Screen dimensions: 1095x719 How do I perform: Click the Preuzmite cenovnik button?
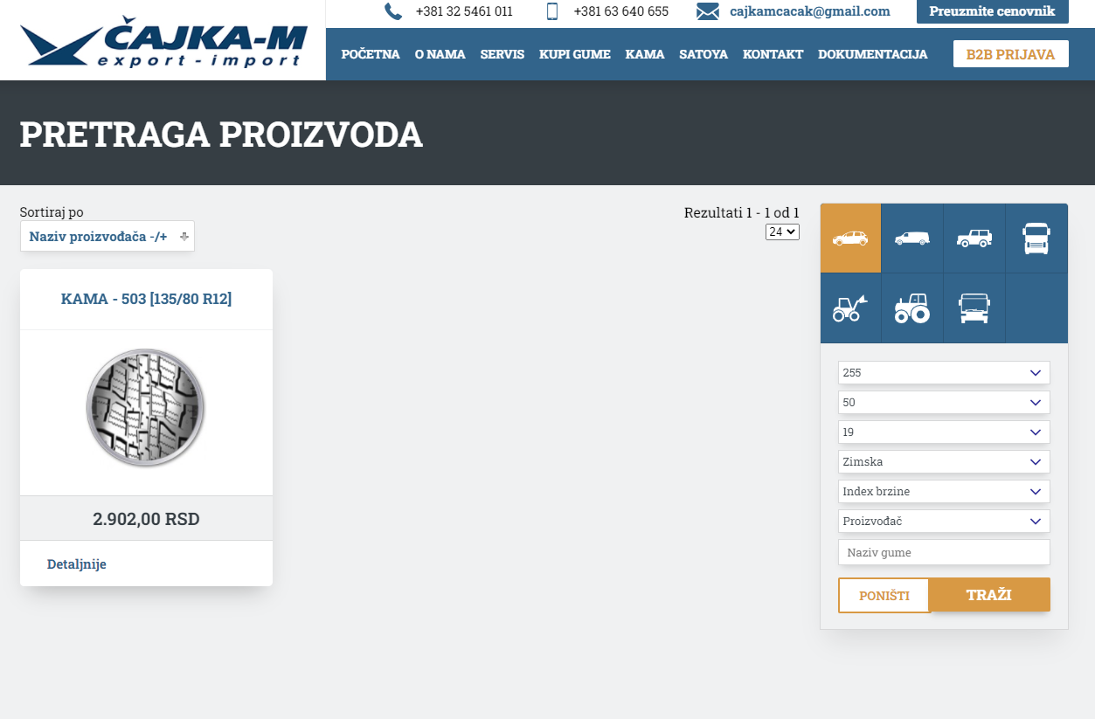tap(992, 11)
